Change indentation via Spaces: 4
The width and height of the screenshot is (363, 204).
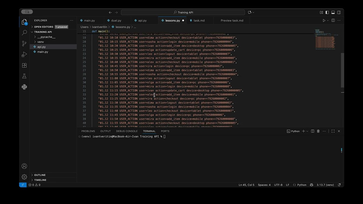(264, 185)
